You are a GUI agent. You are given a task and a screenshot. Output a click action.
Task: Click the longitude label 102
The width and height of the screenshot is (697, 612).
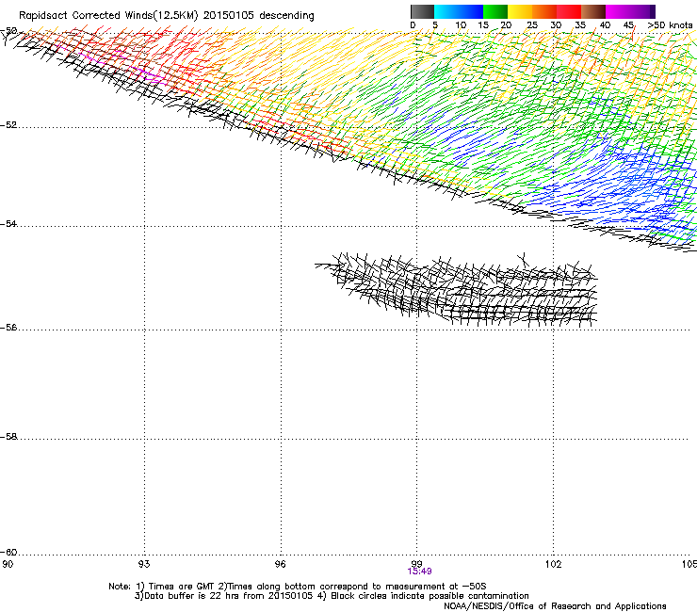[553, 564]
